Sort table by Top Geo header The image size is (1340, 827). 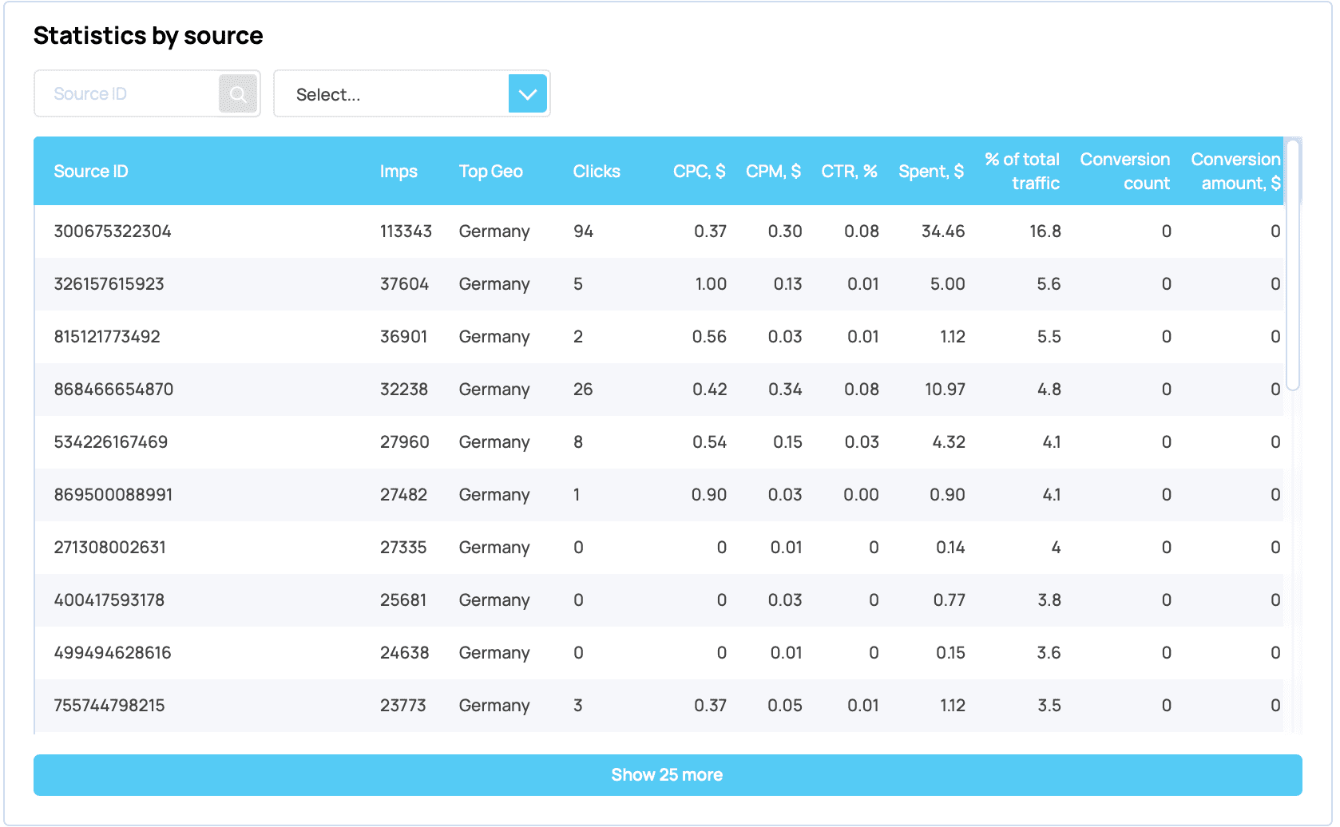point(490,172)
